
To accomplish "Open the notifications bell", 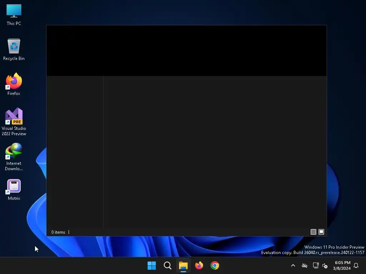I will pyautogui.click(x=356, y=265).
